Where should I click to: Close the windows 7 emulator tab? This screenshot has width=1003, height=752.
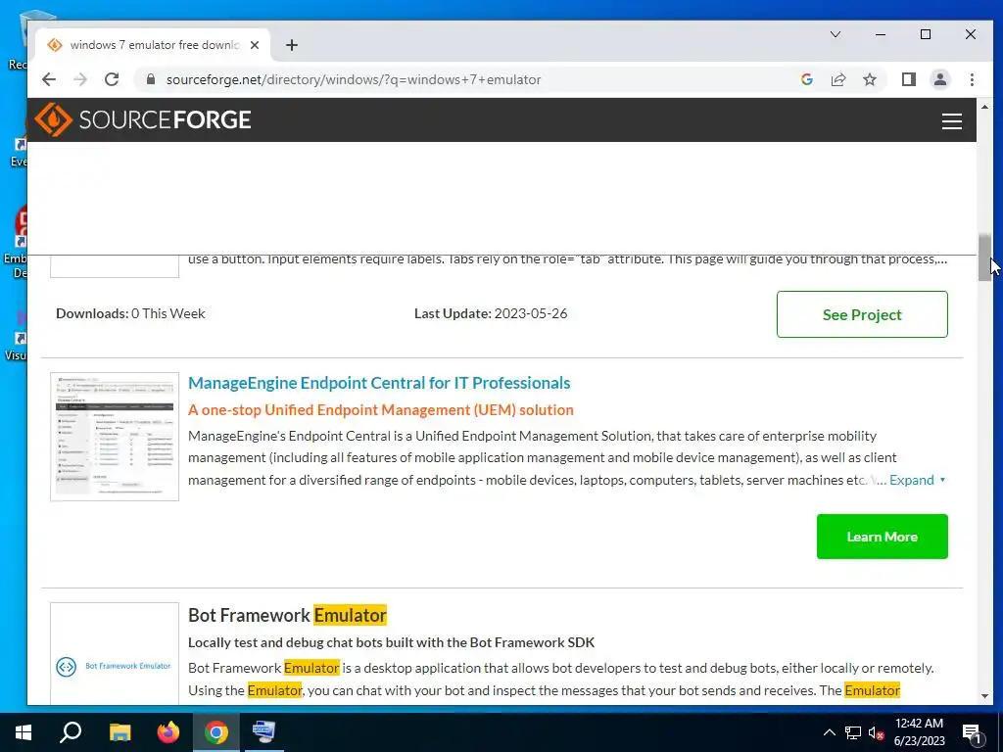[255, 45]
